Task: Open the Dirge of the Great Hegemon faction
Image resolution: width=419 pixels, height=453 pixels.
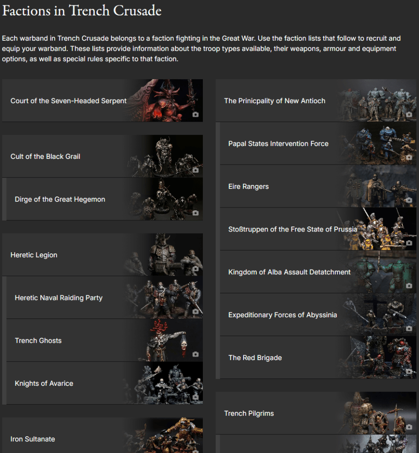Action: [x=60, y=200]
